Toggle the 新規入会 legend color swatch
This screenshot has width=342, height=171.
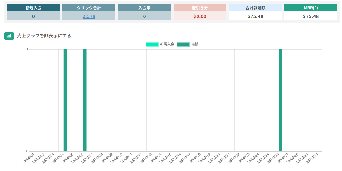pos(152,44)
